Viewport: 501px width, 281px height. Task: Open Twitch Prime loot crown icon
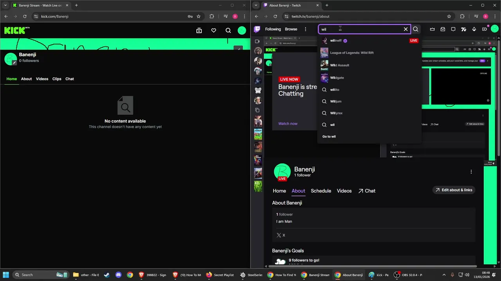[432, 29]
